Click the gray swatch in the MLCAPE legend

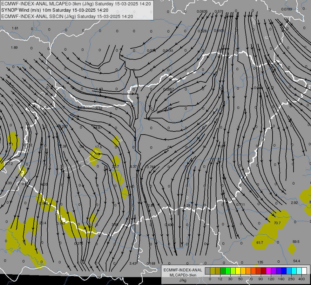207,271
